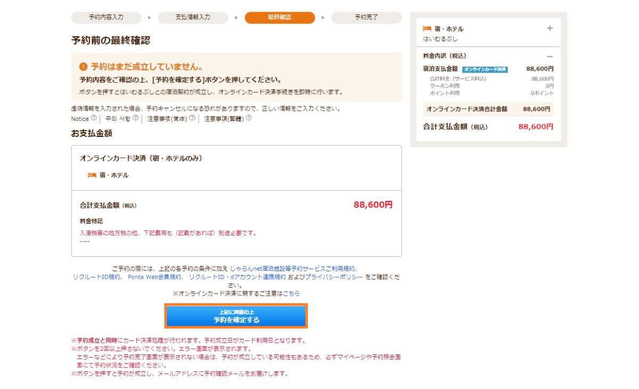Image resolution: width=639 pixels, height=389 pixels.
Task: Click the 予約前の最終確認 heading
Action: click(111, 40)
